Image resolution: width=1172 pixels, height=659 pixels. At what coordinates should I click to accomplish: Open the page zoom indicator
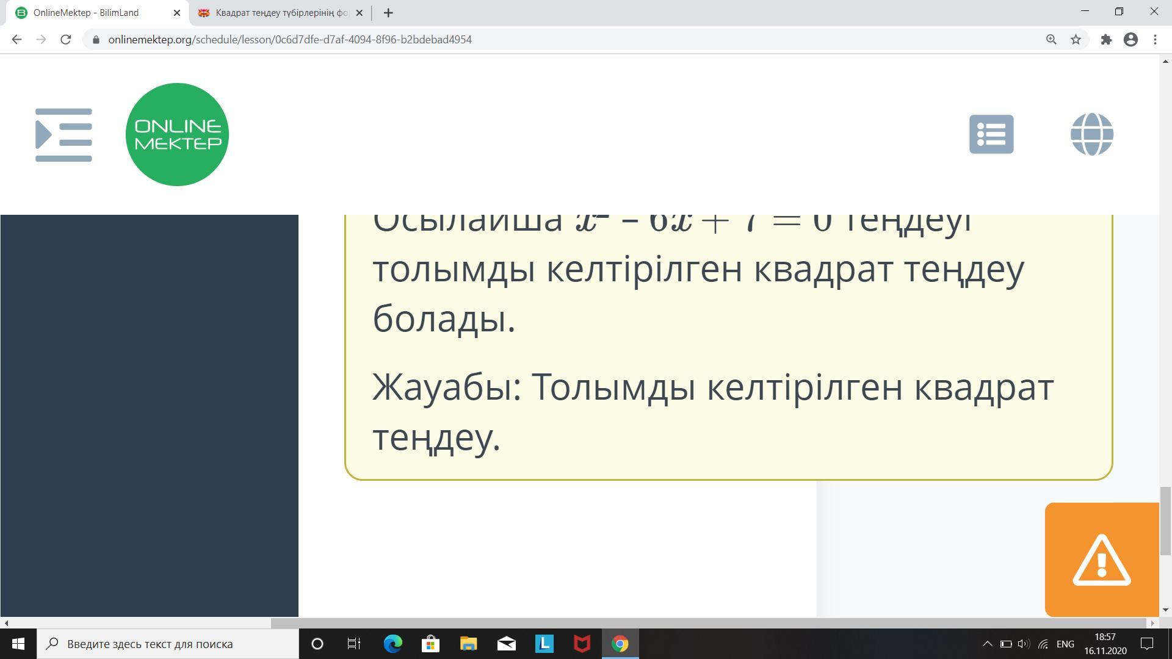[1051, 40]
